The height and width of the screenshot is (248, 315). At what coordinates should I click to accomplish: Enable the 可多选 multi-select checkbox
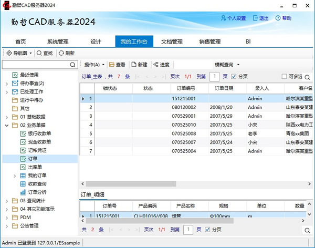click(285, 77)
